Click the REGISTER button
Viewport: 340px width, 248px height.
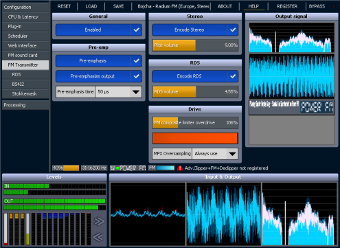287,6
